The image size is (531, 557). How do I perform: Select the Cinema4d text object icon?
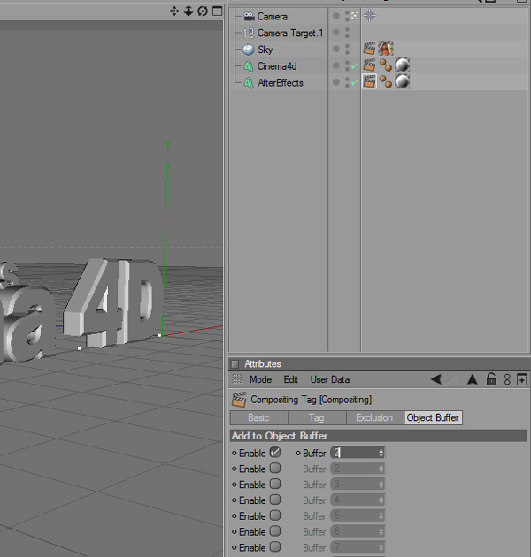pos(249,66)
